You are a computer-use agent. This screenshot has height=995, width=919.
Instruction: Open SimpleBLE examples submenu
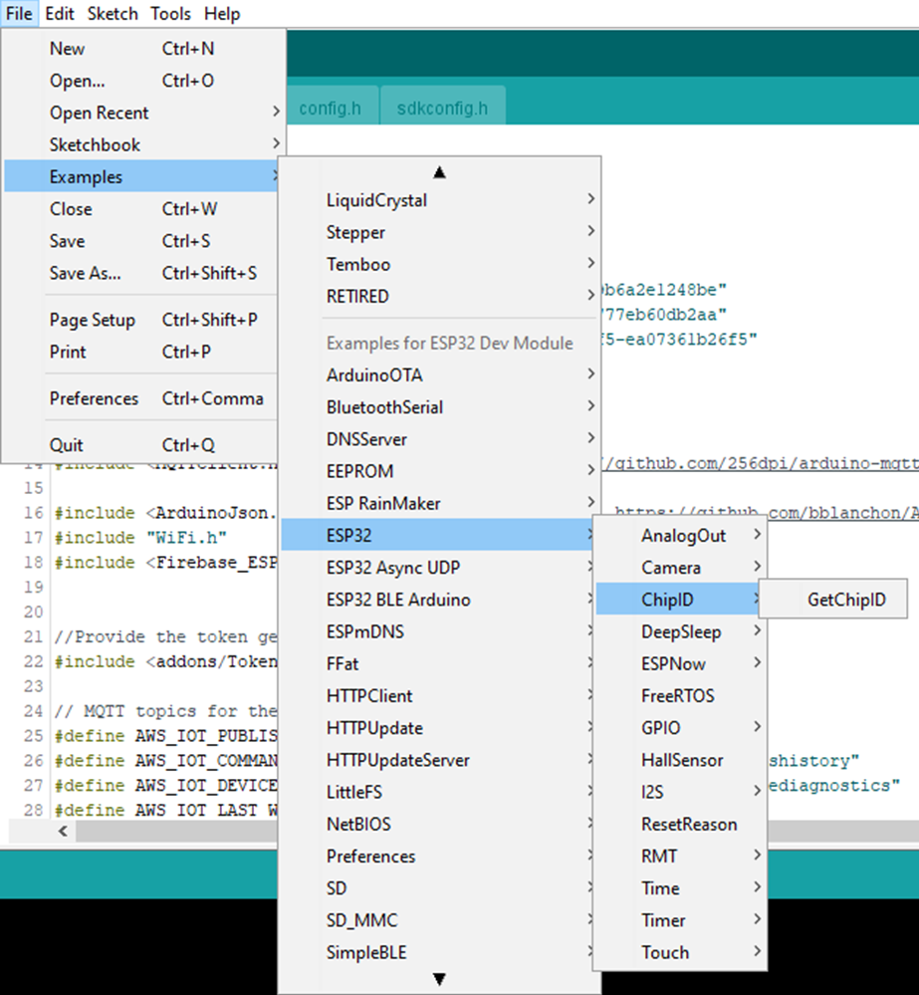tap(437, 952)
